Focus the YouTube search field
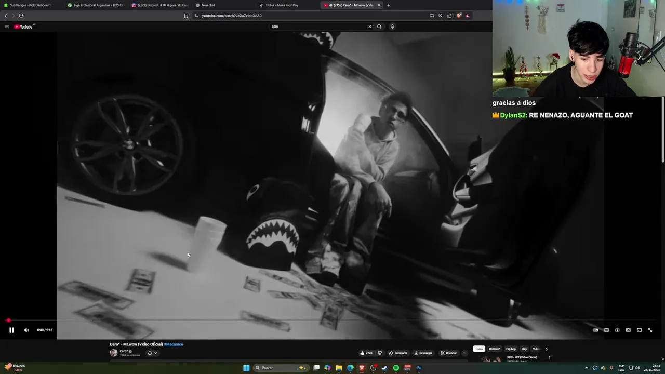 317,26
